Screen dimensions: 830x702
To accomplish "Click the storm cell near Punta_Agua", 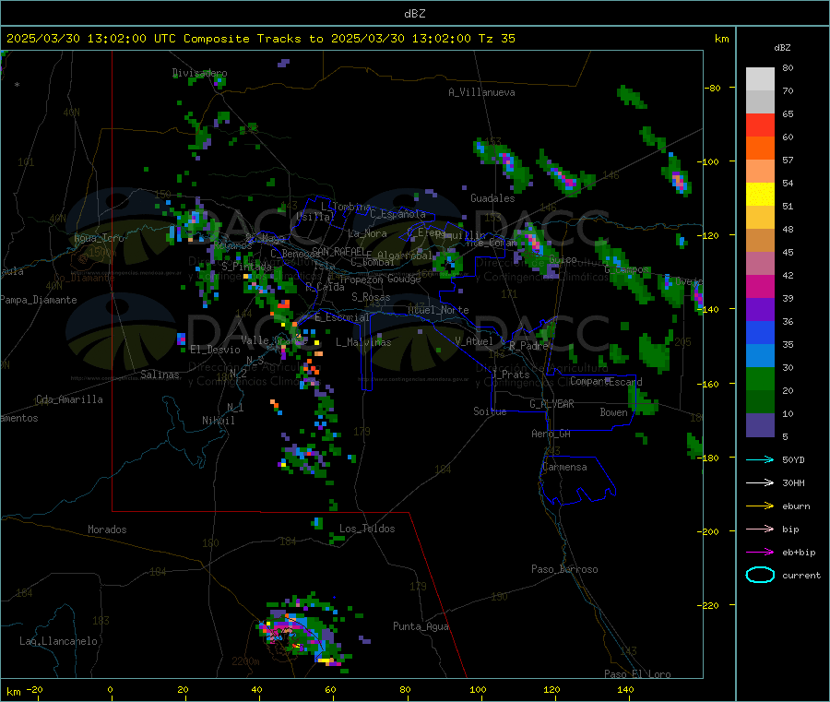I will pyautogui.click(x=303, y=633).
